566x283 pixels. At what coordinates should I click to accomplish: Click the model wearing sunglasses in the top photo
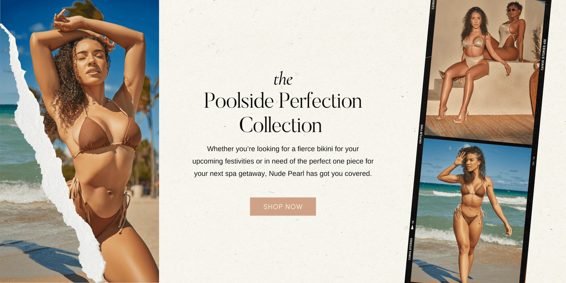511,33
